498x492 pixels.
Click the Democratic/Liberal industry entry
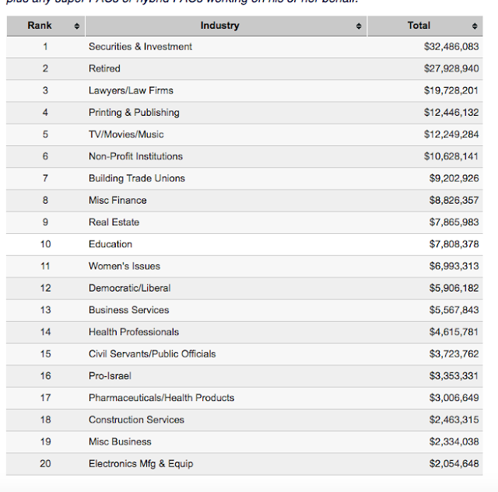pyautogui.click(x=129, y=288)
